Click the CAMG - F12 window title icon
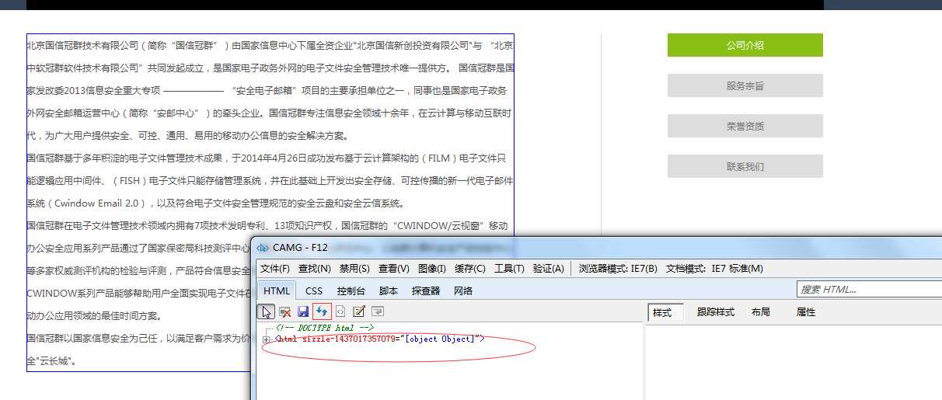 coord(262,248)
